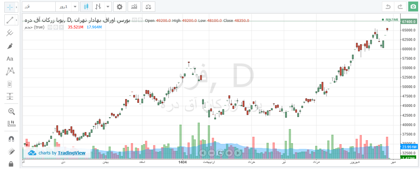Open the chart patterns tool
Image resolution: width=420 pixels, height=172 pixels.
[10, 71]
